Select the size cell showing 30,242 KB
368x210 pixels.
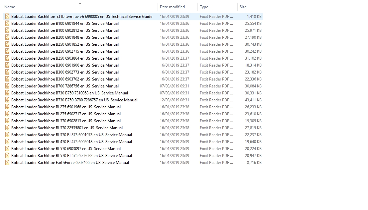(253, 51)
